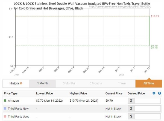The image size is (164, 121).
Task: Focus Third Party New desired price field
Action: click(148, 108)
